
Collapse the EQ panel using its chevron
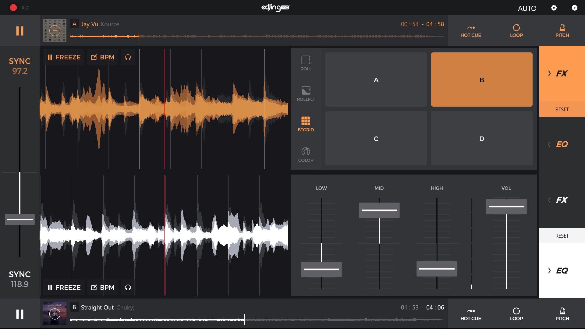click(x=549, y=144)
